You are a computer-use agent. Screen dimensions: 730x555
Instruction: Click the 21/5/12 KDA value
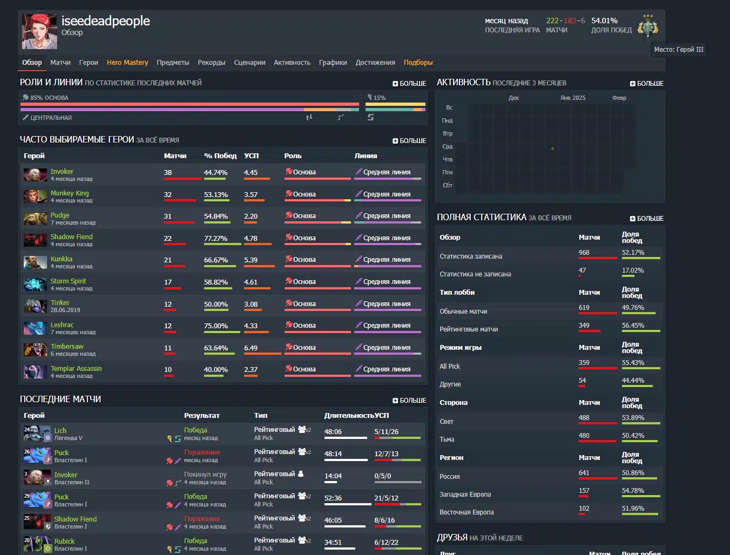click(387, 498)
